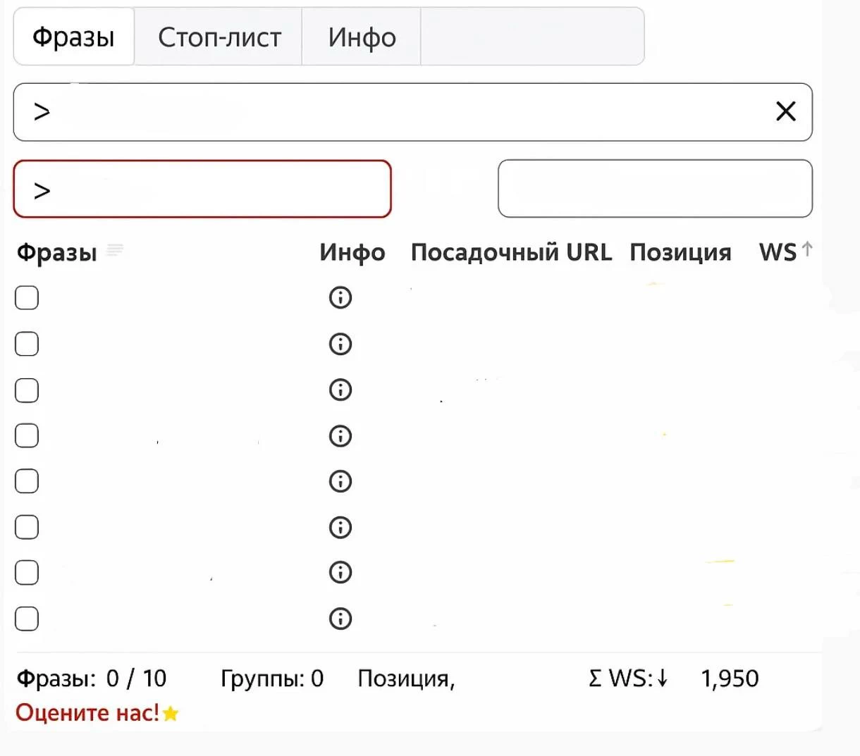Click the Оцените нас! link
The image size is (860, 756).
coord(87,713)
